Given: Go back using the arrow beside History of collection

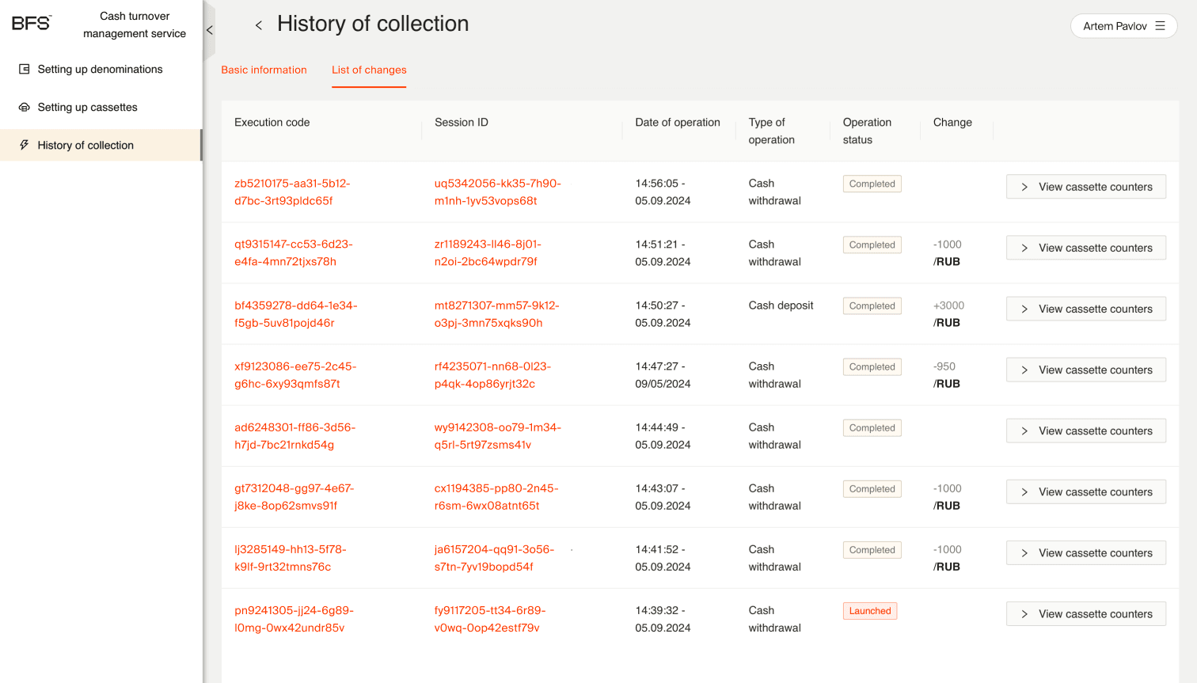Looking at the screenshot, I should tap(259, 25).
